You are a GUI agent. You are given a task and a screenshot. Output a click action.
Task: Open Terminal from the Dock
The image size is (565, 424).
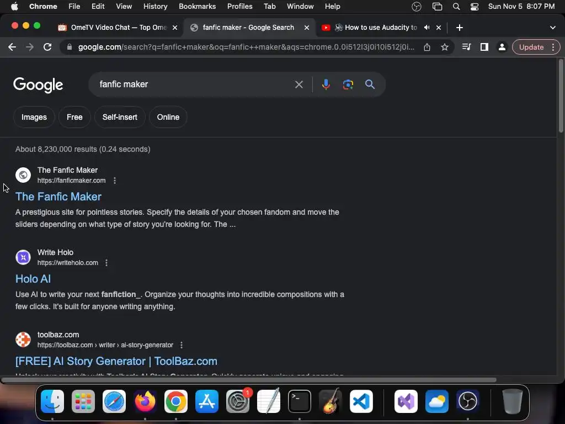pos(300,401)
